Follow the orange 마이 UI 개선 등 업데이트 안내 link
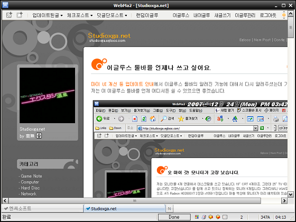 (x=122, y=84)
